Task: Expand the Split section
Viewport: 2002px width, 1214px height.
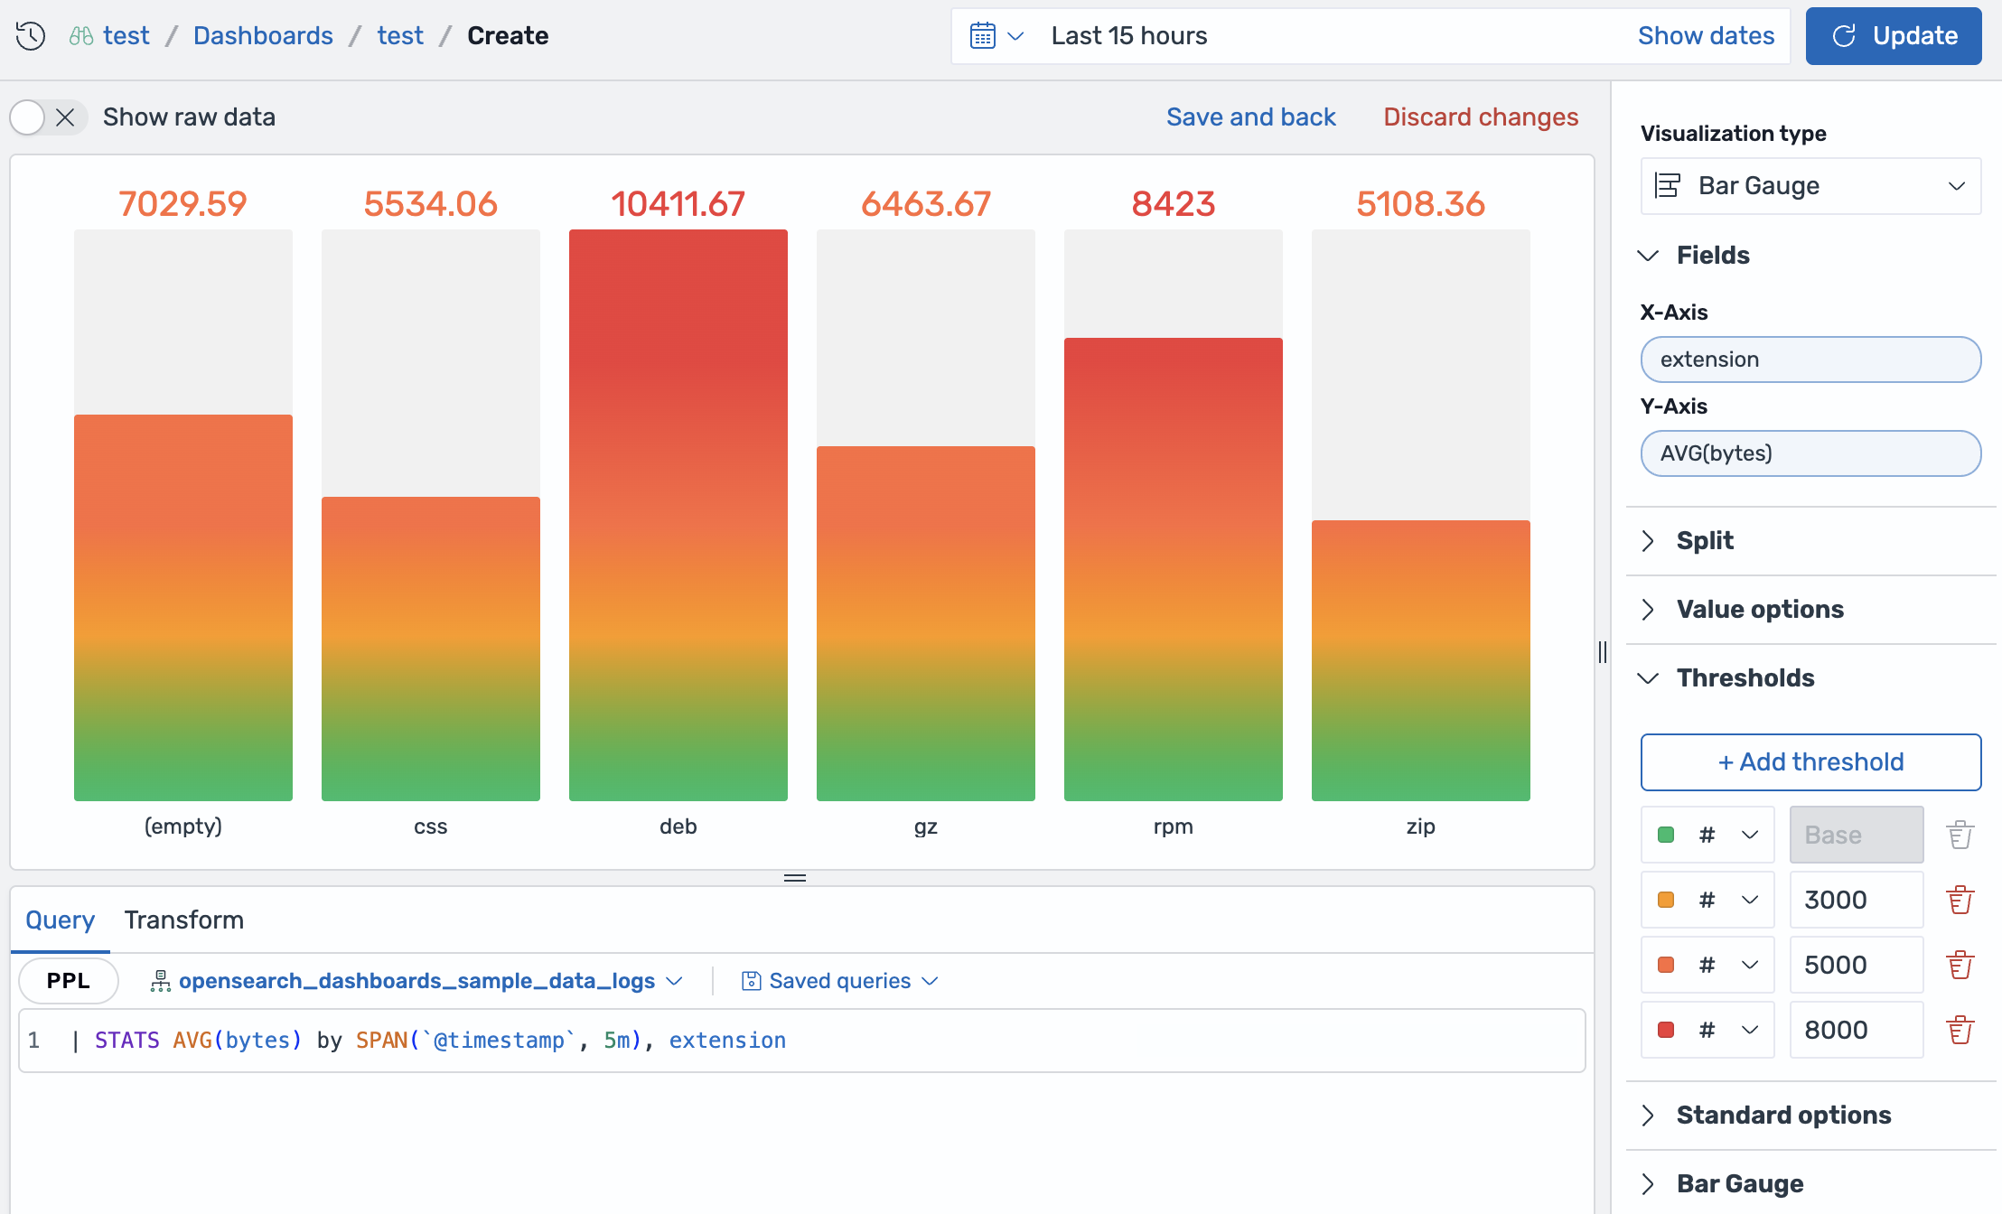Action: [x=1686, y=541]
